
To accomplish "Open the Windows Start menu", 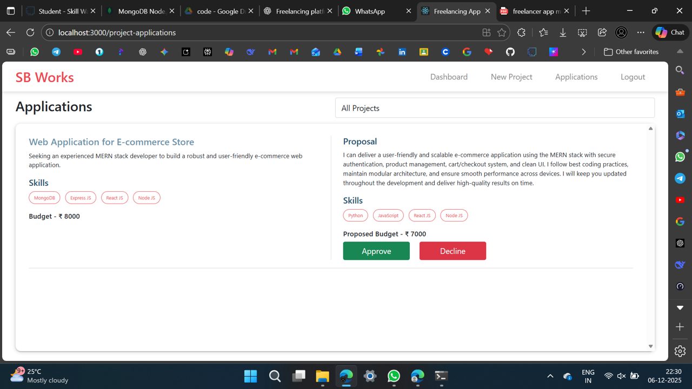I will [251, 376].
